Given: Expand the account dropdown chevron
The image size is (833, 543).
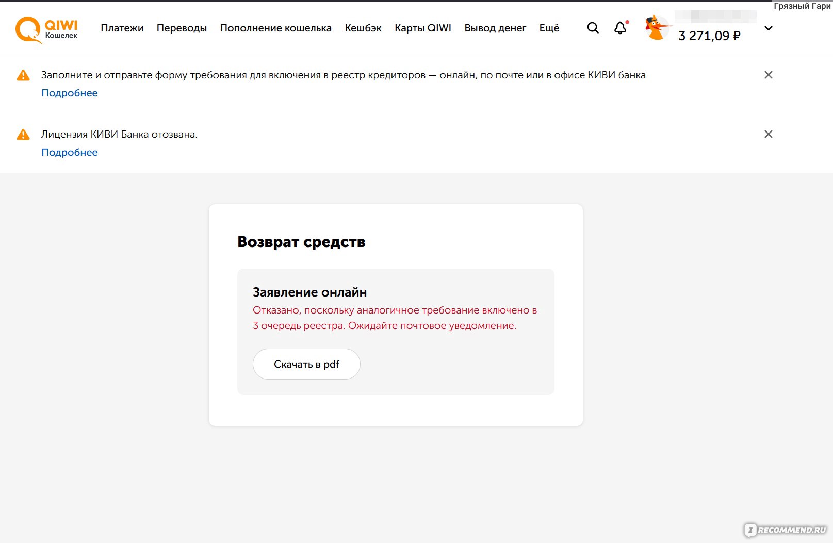Looking at the screenshot, I should pyautogui.click(x=769, y=28).
